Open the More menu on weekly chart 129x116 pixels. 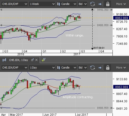click(x=121, y=4)
